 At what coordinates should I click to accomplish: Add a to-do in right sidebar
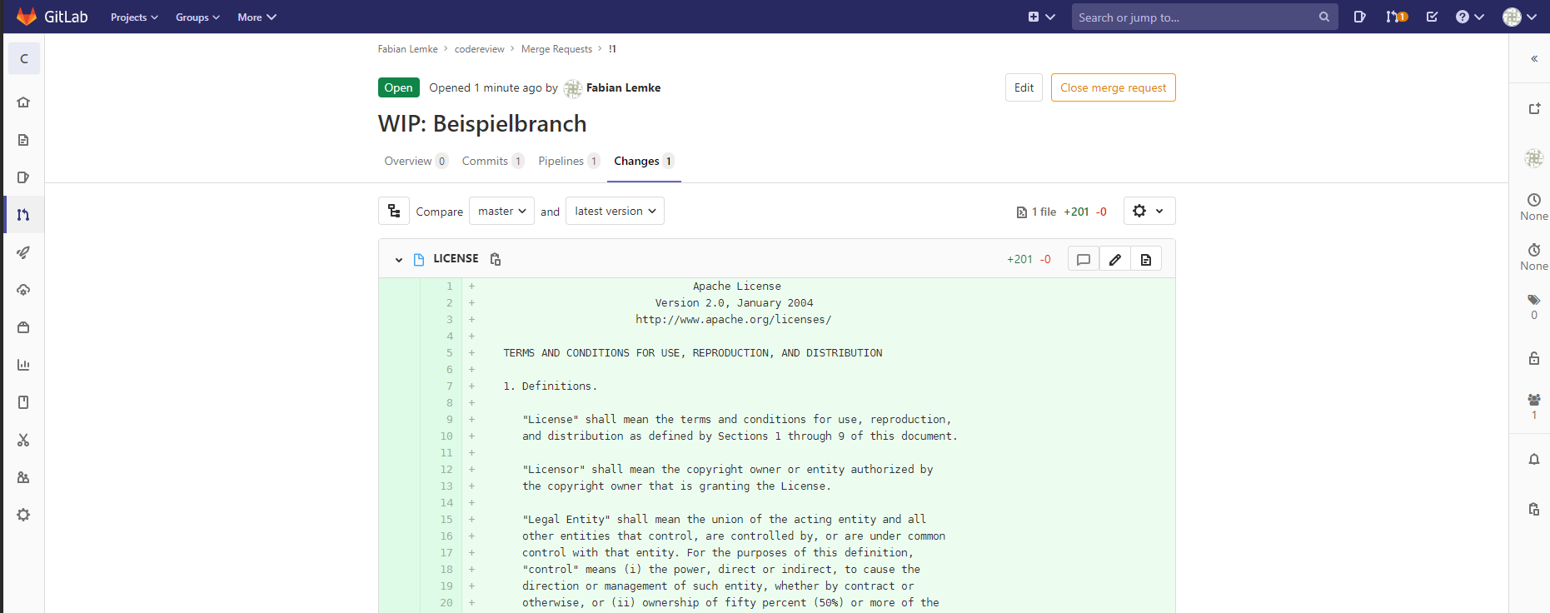coord(1534,108)
